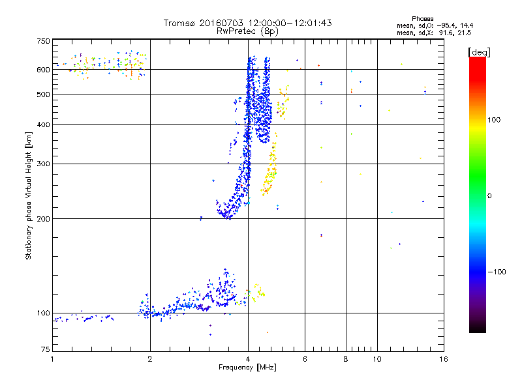Click the 'Phases' header text
The image size is (522, 391).
click(x=422, y=19)
